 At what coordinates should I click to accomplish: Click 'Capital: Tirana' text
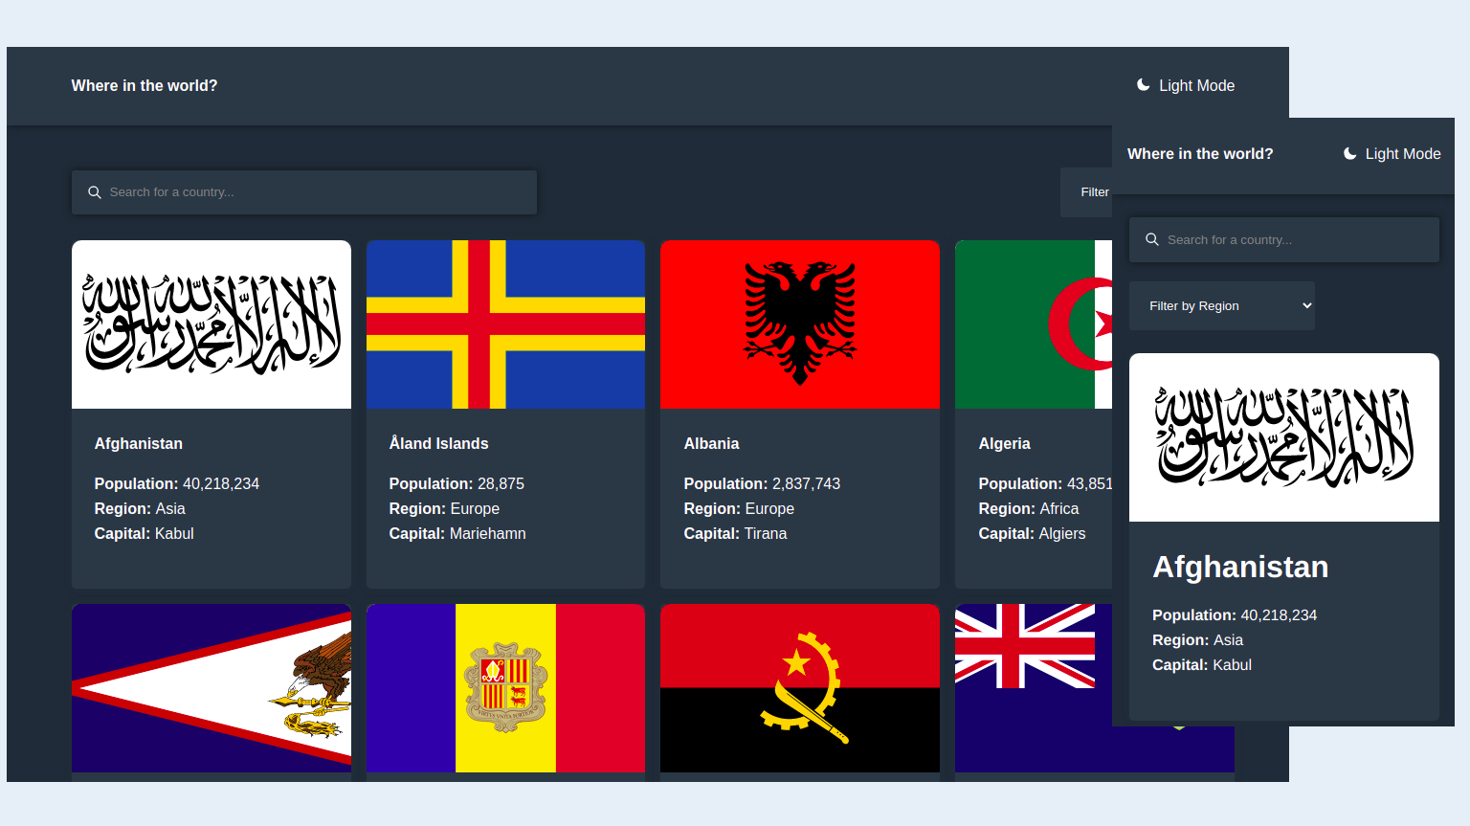point(735,534)
